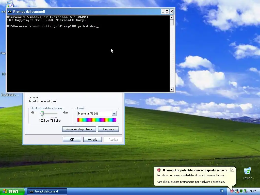This screenshot has height=195, width=260.
Task: Click the taskbar clock showing 3.27
Action: tap(253, 191)
